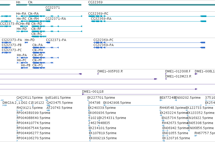Screen dimensions: 215x142
Task: Select EST RP004410774.5prime
Action: (x=33, y=123)
